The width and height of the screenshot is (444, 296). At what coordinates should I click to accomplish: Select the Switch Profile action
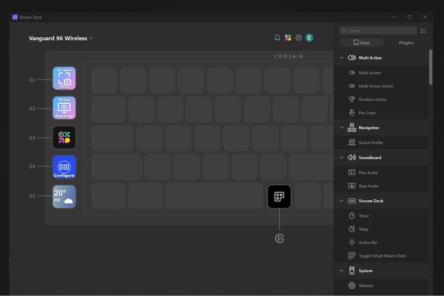[x=371, y=142]
